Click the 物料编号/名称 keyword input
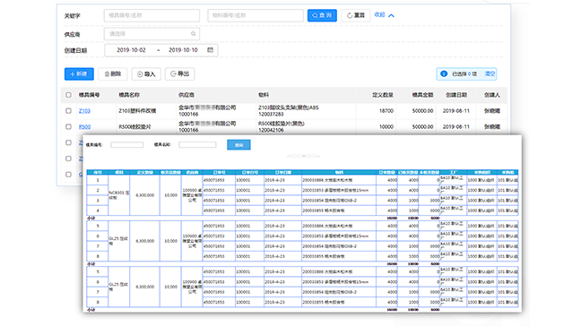The image size is (581, 326). click(256, 15)
